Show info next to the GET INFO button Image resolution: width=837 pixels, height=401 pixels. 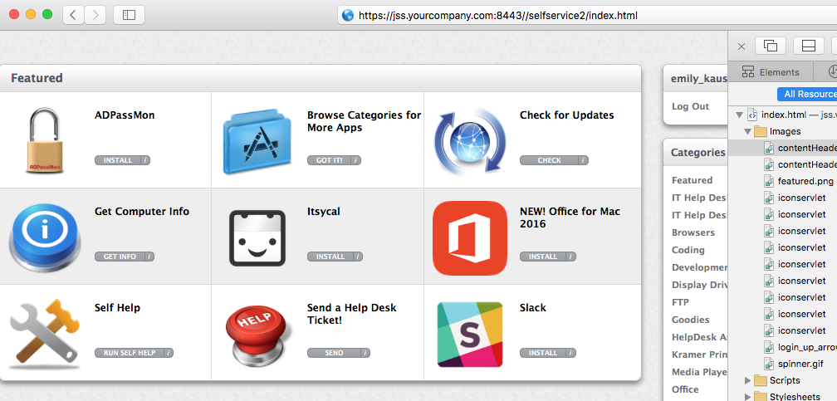tap(149, 257)
